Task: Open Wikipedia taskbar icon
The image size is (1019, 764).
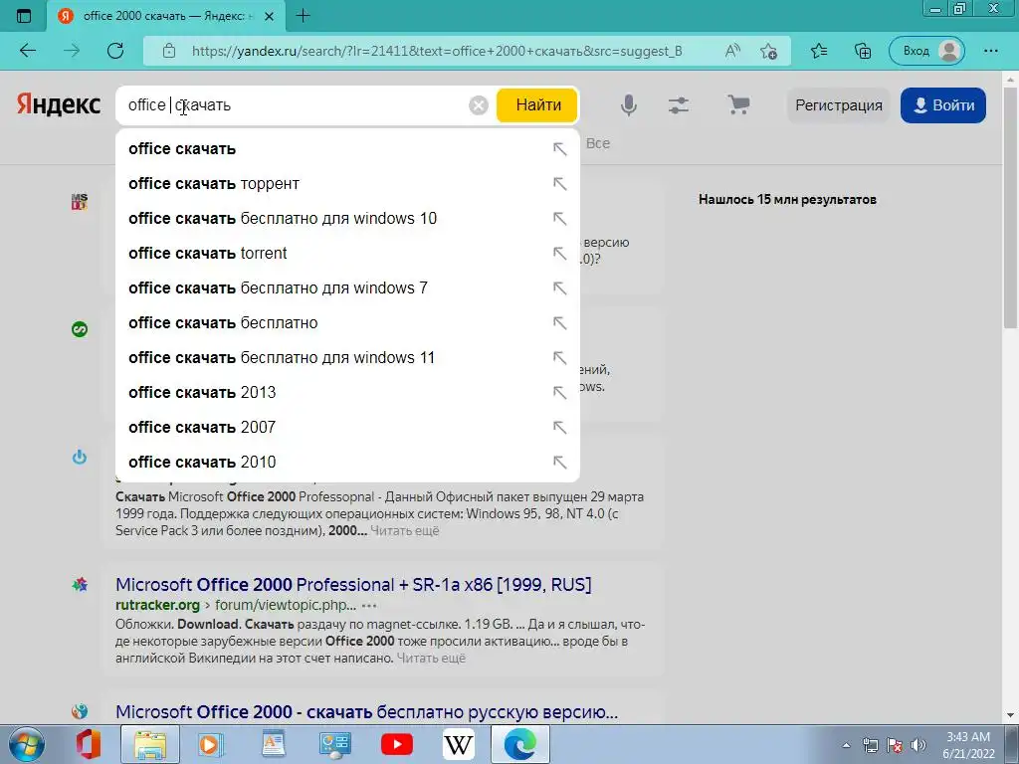Action: click(x=458, y=744)
